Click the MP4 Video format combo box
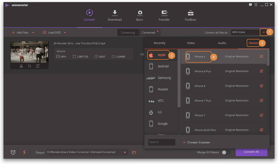Image resolution: width=278 pixels, height=164 pixels. tap(245, 32)
